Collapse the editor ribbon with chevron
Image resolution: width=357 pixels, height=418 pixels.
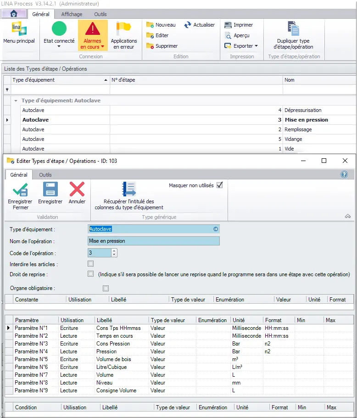click(348, 216)
